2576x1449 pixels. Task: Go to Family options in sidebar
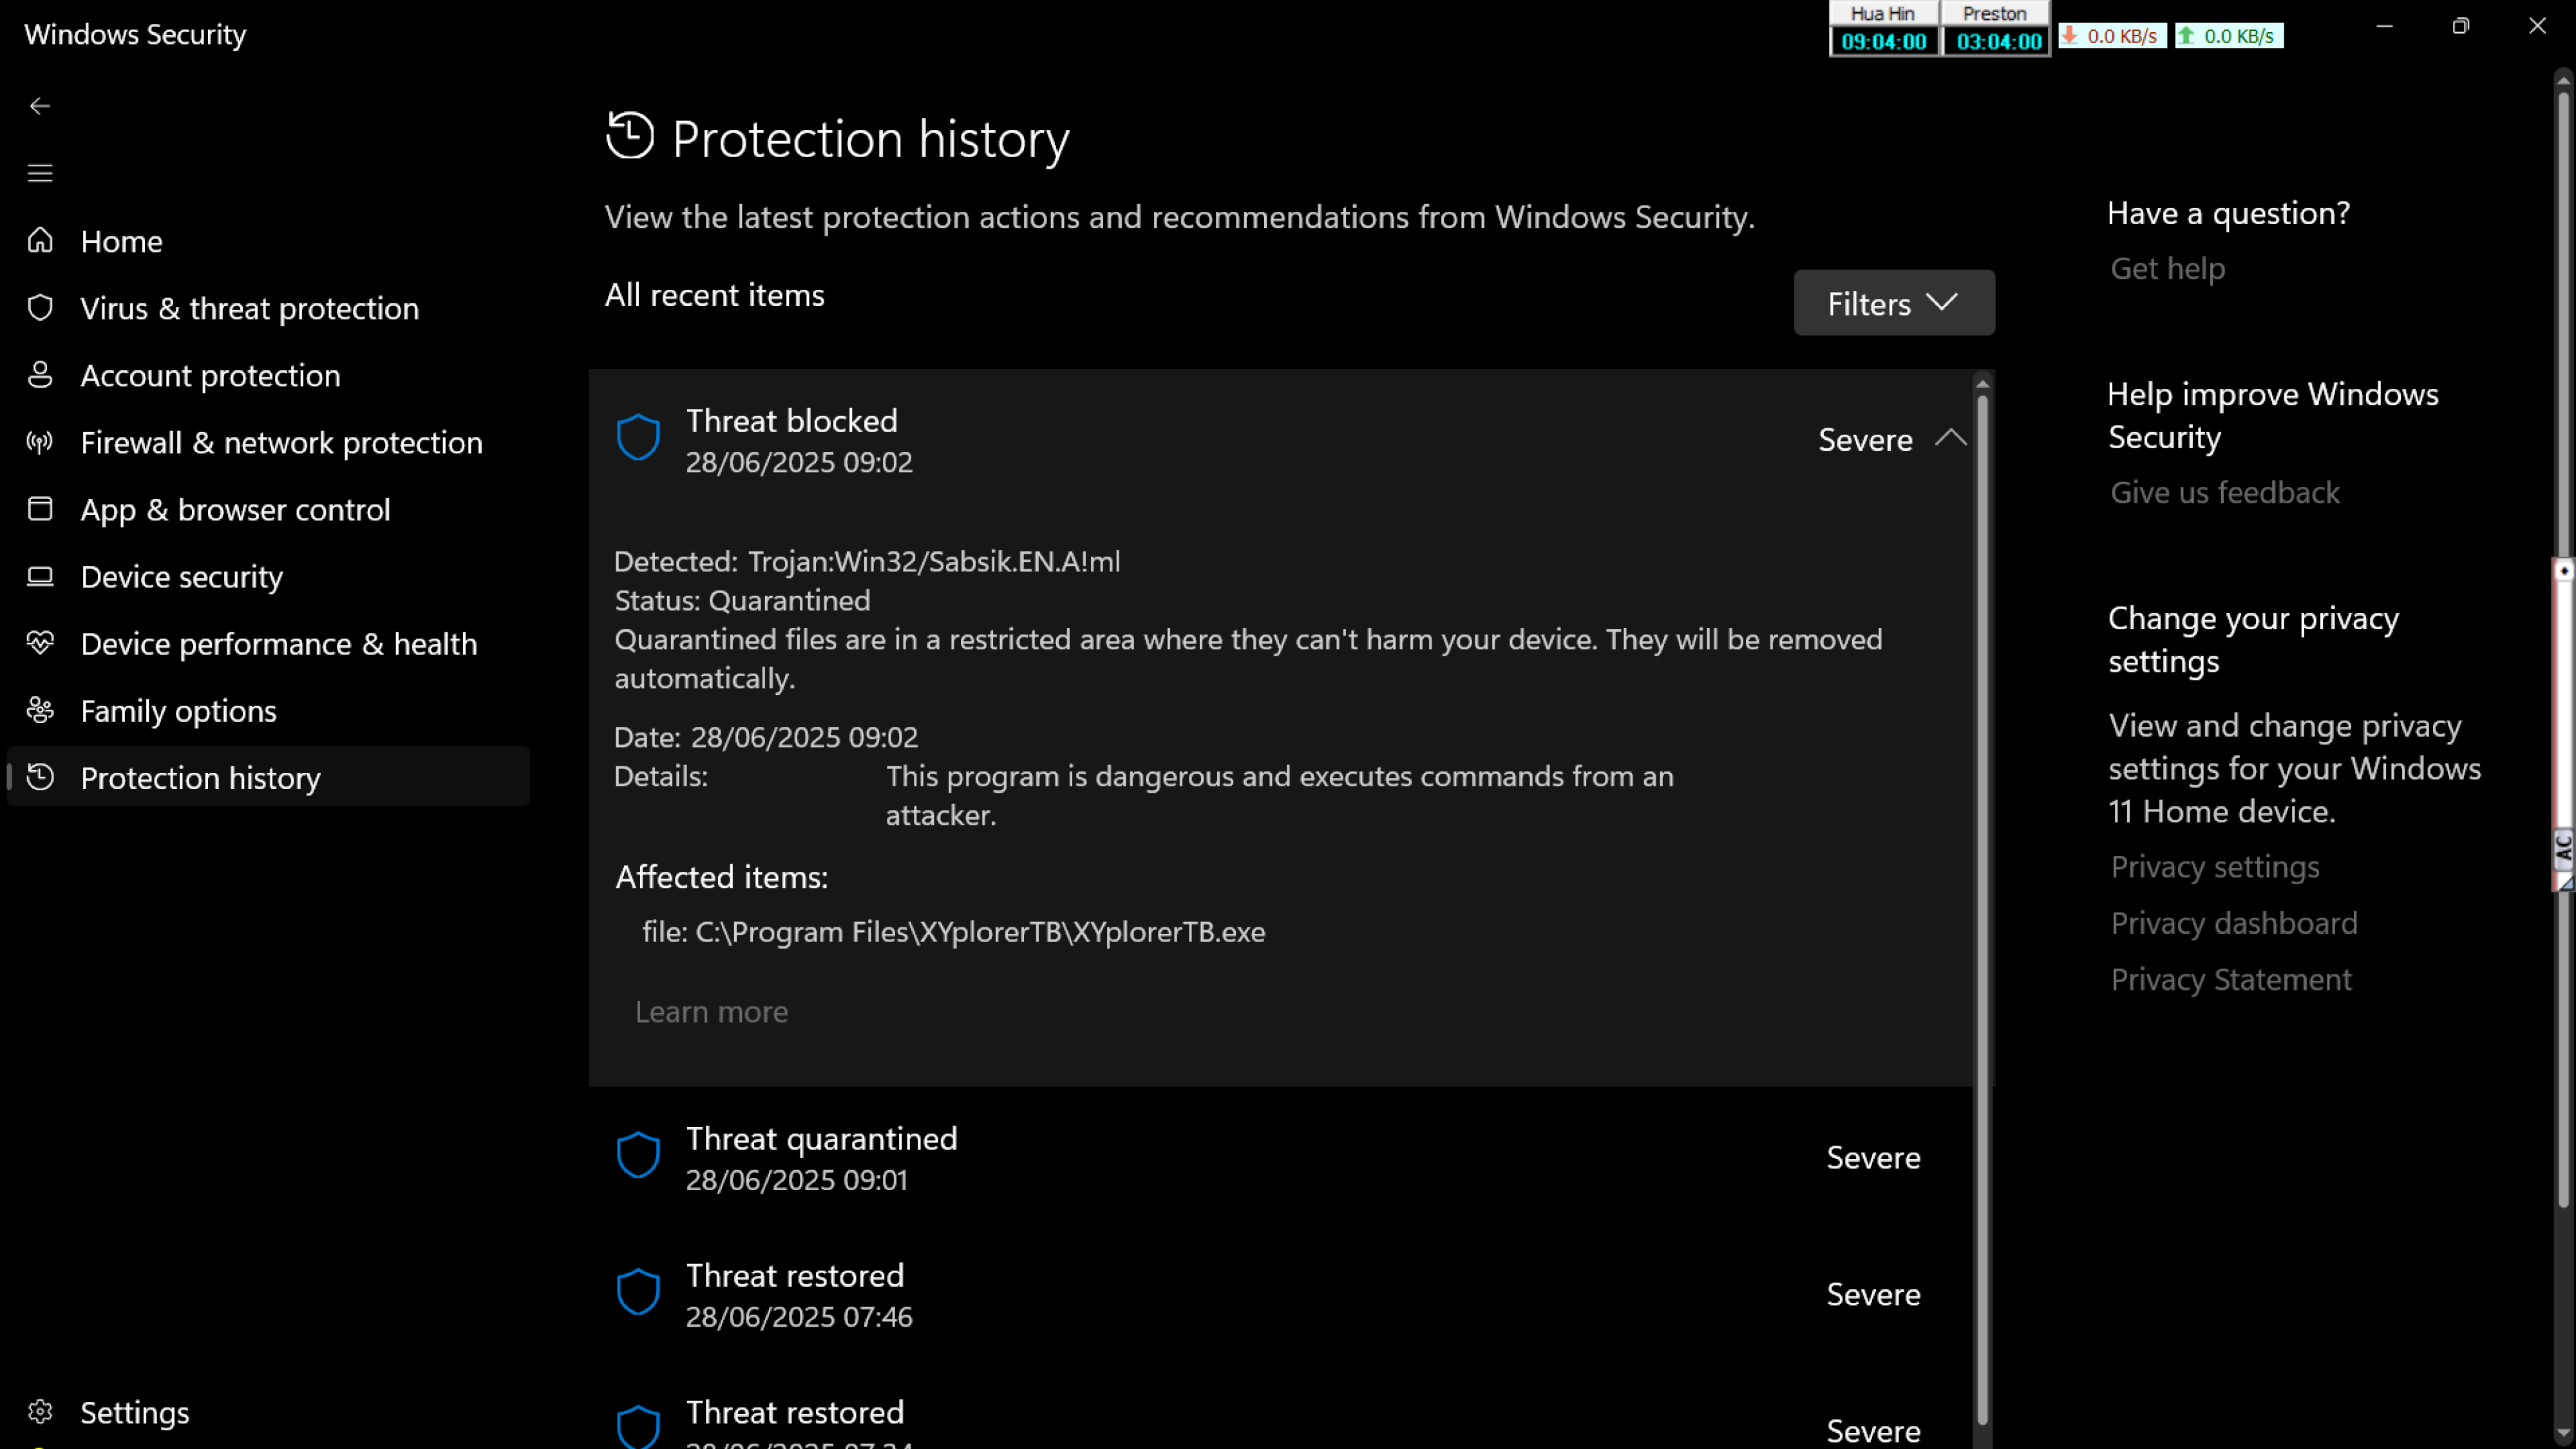[x=178, y=711]
